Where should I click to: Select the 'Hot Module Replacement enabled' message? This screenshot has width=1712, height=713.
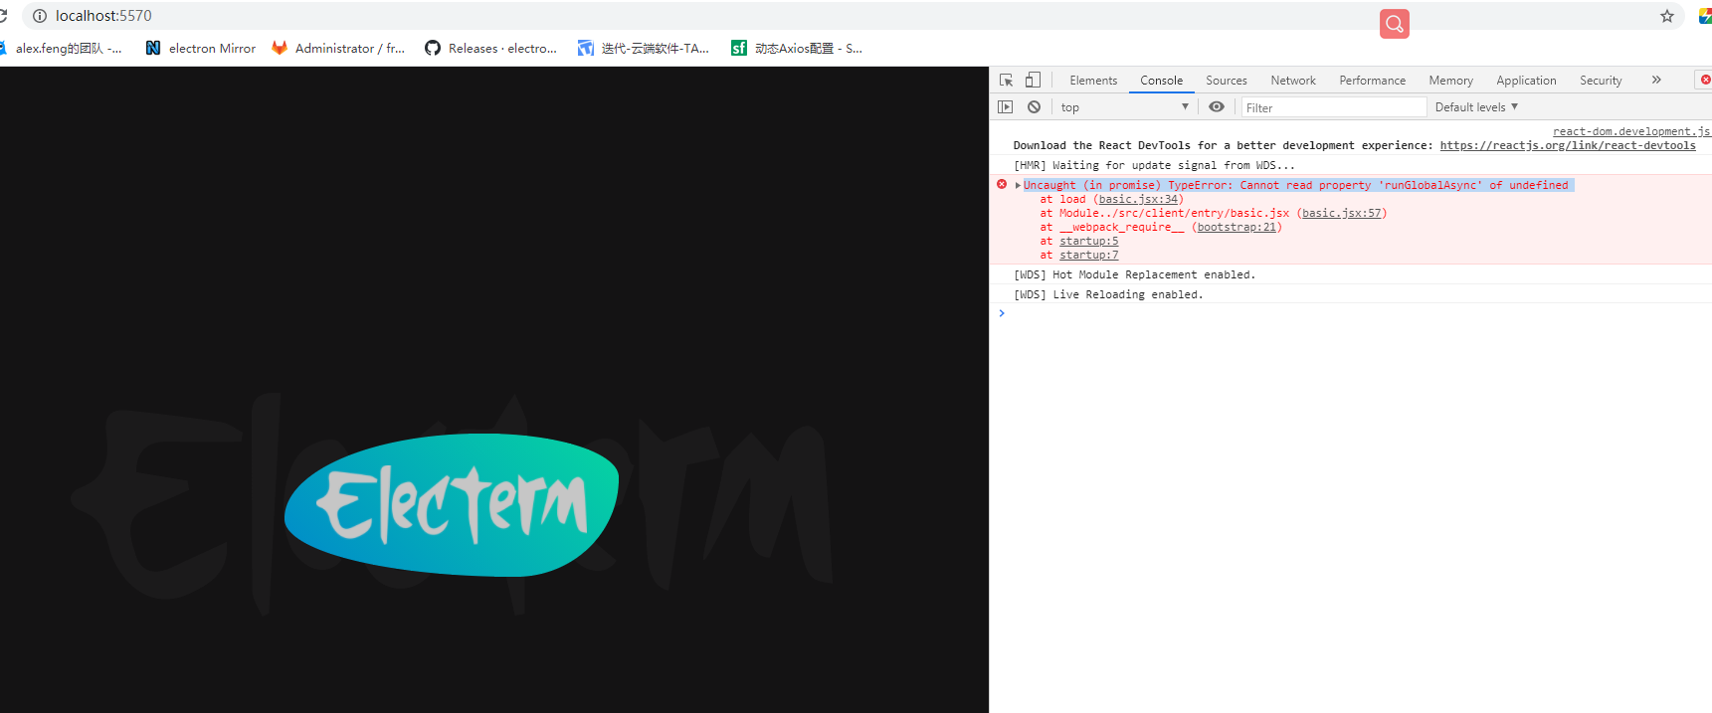[1134, 274]
